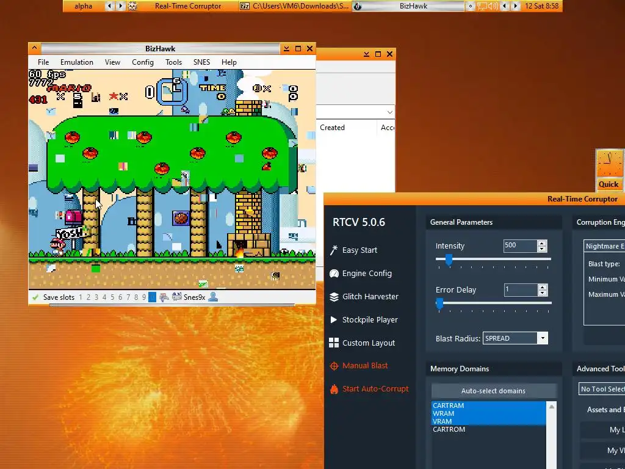Click the Snes9x core icon in status bar
The image size is (625, 469).
tap(176, 297)
